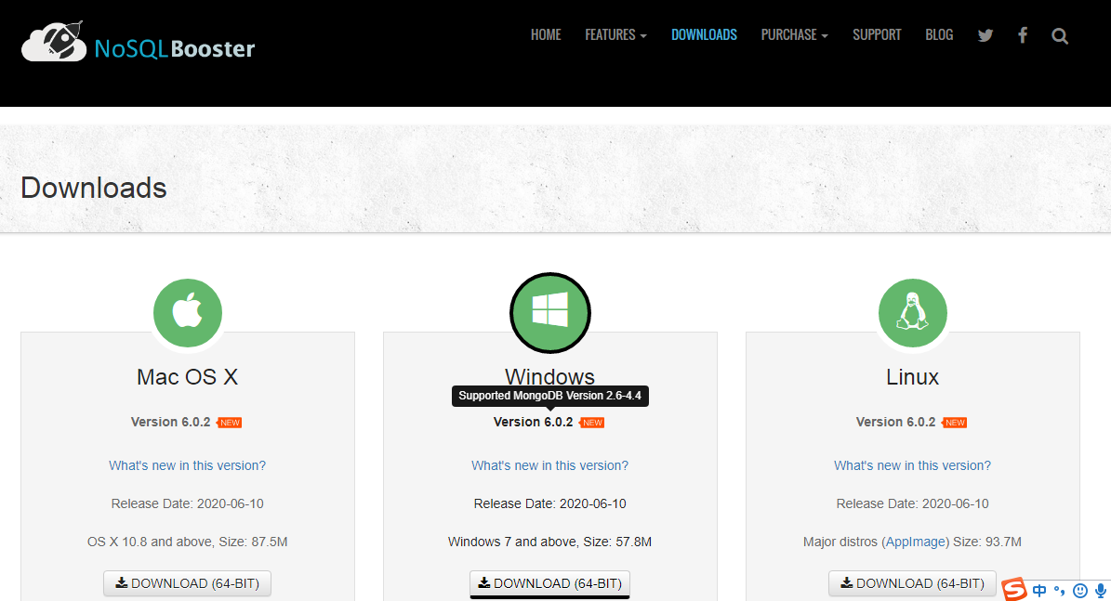Expand the FEATURES dropdown menu

615,34
